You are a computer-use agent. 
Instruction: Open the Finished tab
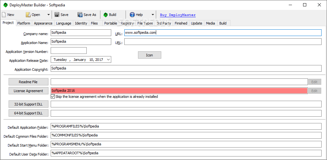181,23
